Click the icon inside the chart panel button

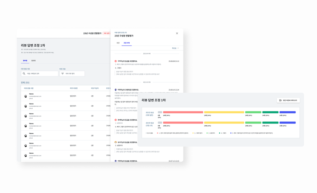[x=280, y=100]
